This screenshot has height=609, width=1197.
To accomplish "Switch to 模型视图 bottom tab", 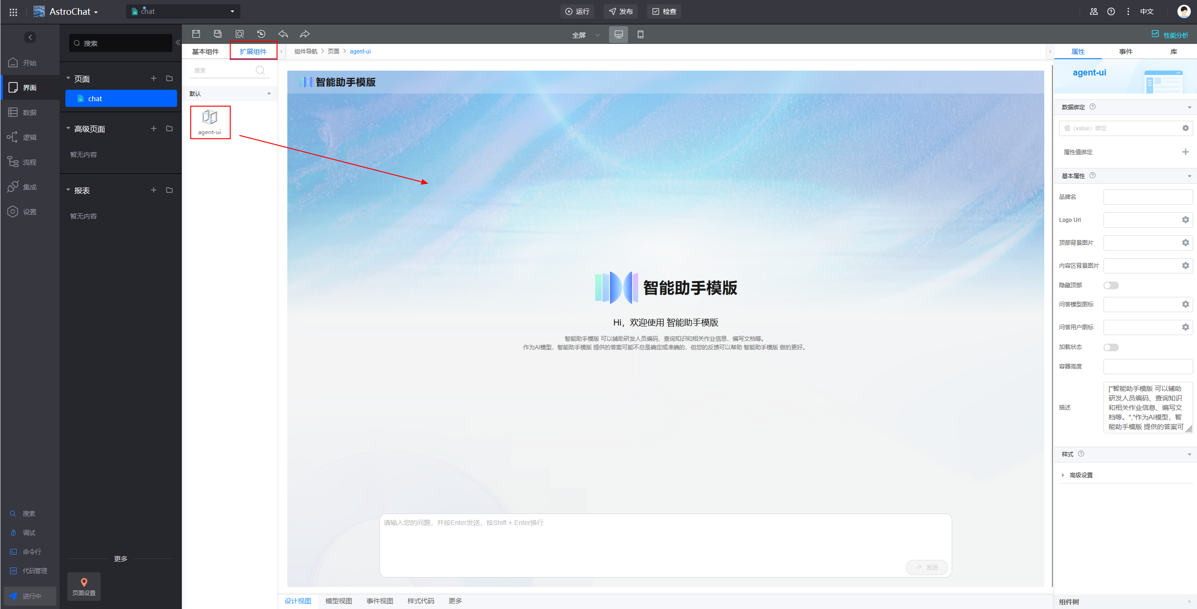I will click(x=338, y=601).
